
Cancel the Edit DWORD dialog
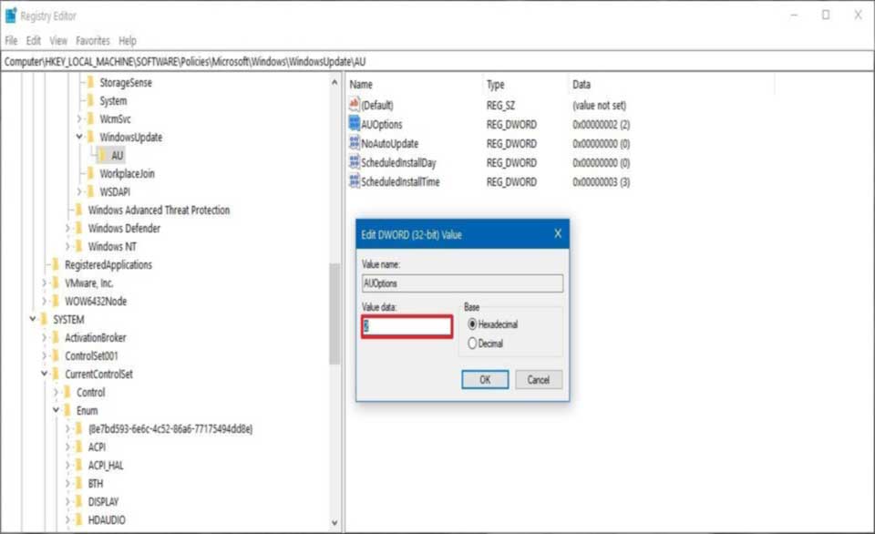tap(539, 379)
